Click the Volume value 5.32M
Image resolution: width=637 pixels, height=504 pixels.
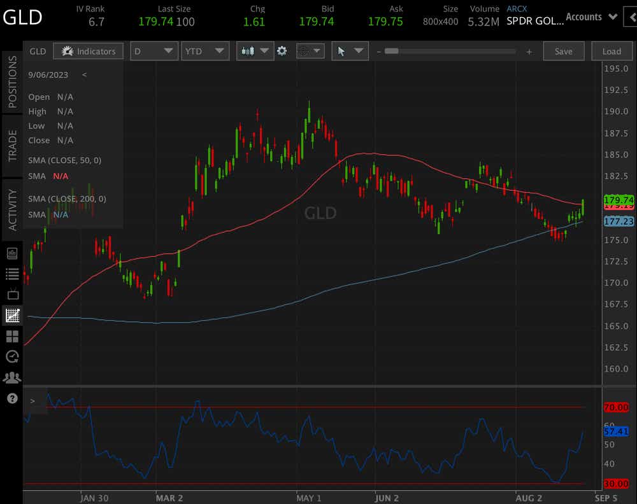(x=483, y=22)
